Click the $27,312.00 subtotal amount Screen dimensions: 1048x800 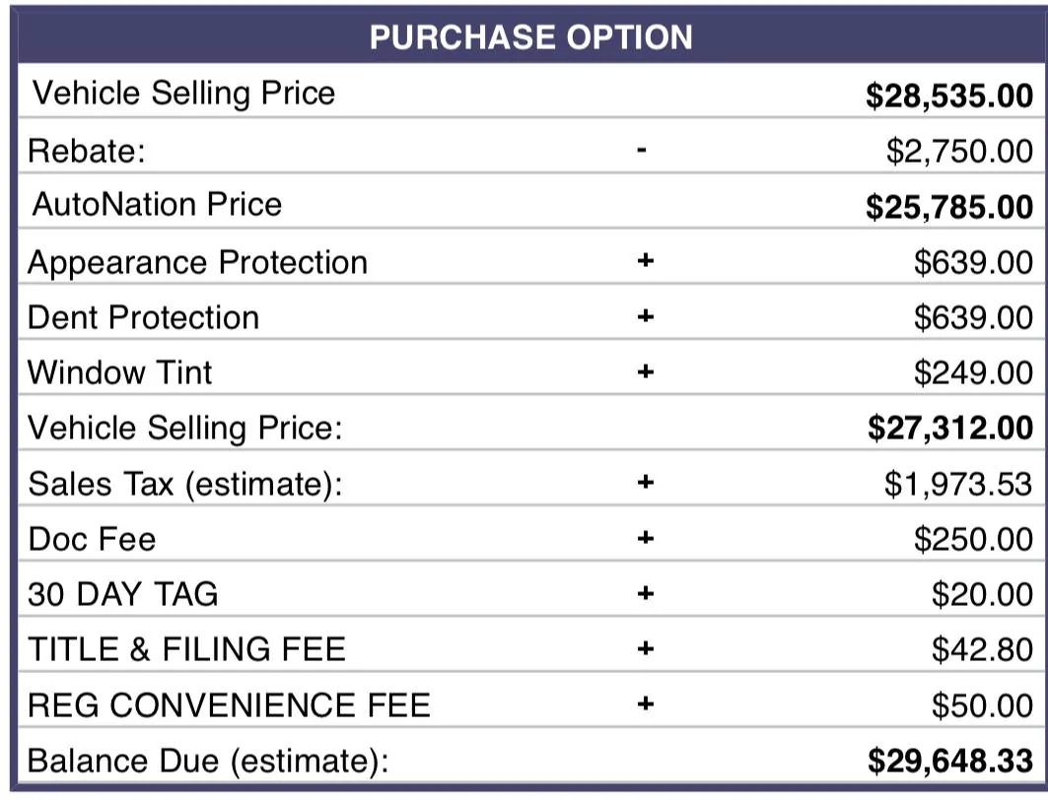point(950,428)
